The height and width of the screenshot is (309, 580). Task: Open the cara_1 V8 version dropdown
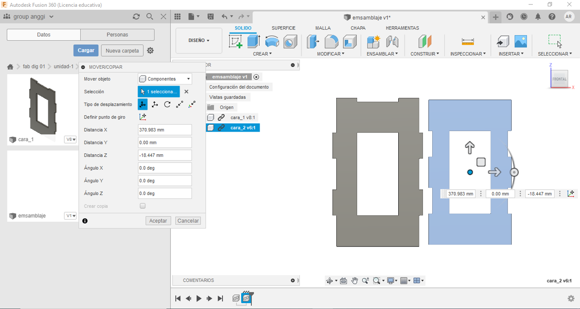pyautogui.click(x=71, y=139)
